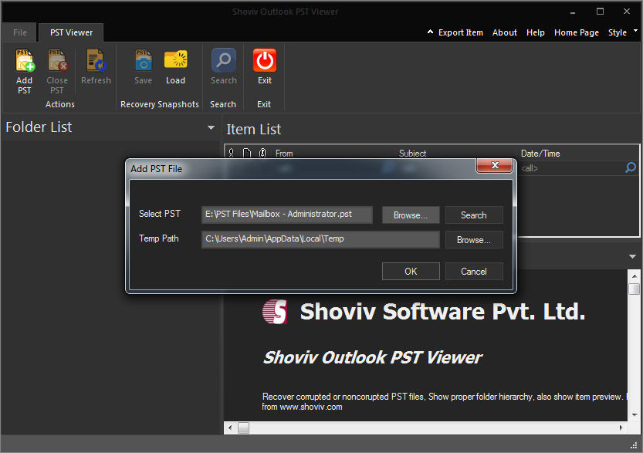Click Search in the Add PST File dialog
Screen dimensions: 643x453
coord(474,215)
